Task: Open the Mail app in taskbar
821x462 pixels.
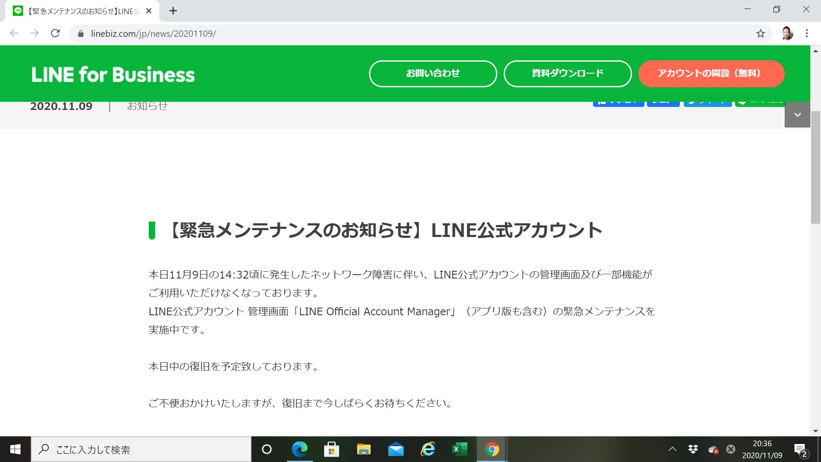Action: click(x=396, y=449)
